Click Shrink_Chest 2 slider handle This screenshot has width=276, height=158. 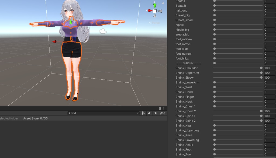click(261, 111)
